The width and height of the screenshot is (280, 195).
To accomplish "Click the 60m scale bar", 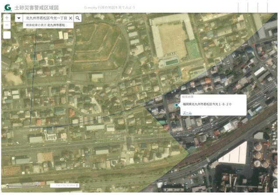I will (24, 185).
